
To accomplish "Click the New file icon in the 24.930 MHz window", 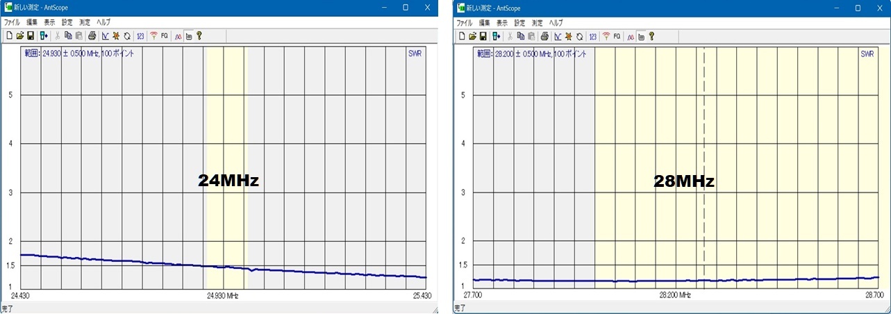I will click(x=10, y=35).
